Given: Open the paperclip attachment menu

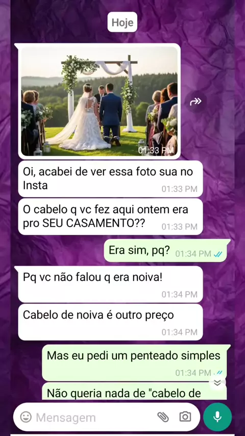Looking at the screenshot, I should [163, 417].
